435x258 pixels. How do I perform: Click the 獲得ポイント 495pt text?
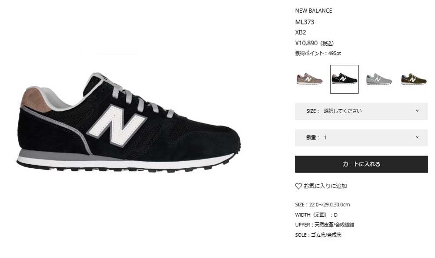[318, 53]
